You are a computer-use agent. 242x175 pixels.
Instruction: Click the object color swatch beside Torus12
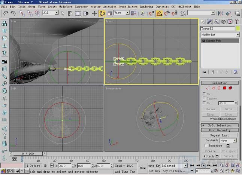tap(238, 28)
